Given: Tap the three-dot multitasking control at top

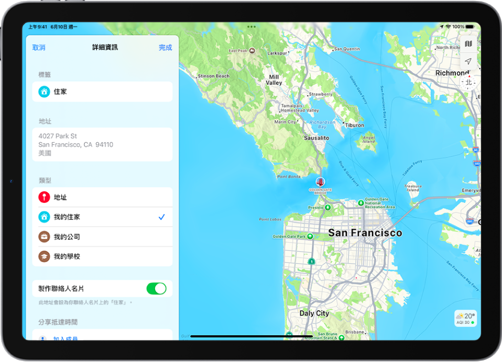Looking at the screenshot, I should tap(252, 27).
